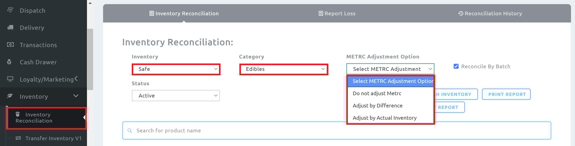The width and height of the screenshot is (575, 146).
Task: Click the Inventory leaf icon
Action: point(10,96)
